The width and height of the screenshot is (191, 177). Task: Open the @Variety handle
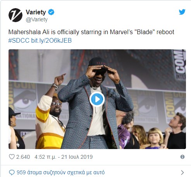37,20
